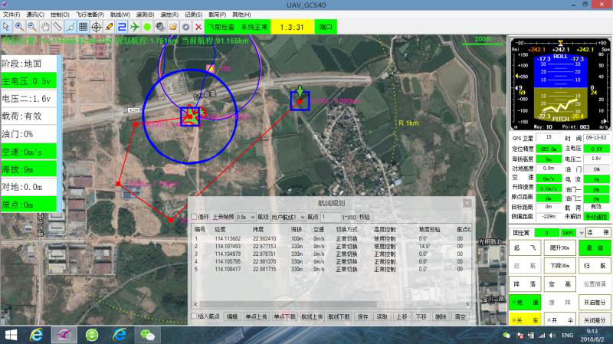Toggle the green 盘旋 button
The image size is (613, 344).
[595, 248]
